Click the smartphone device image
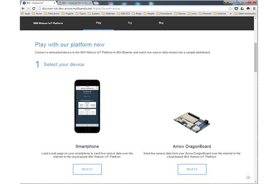This screenshot has height=184, width=278. 87,106
